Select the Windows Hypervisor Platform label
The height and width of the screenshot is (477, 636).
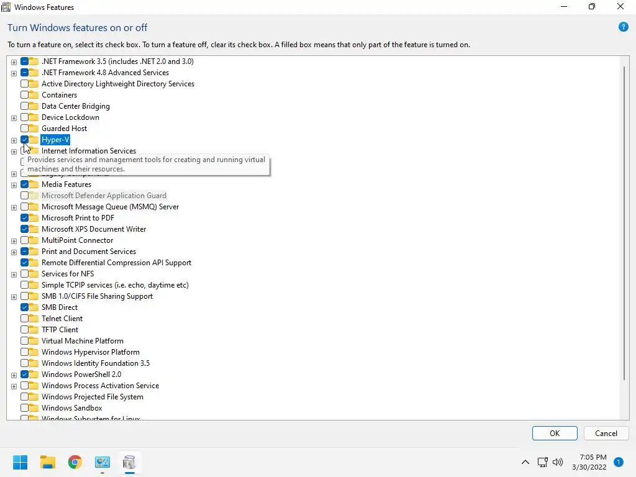(91, 352)
